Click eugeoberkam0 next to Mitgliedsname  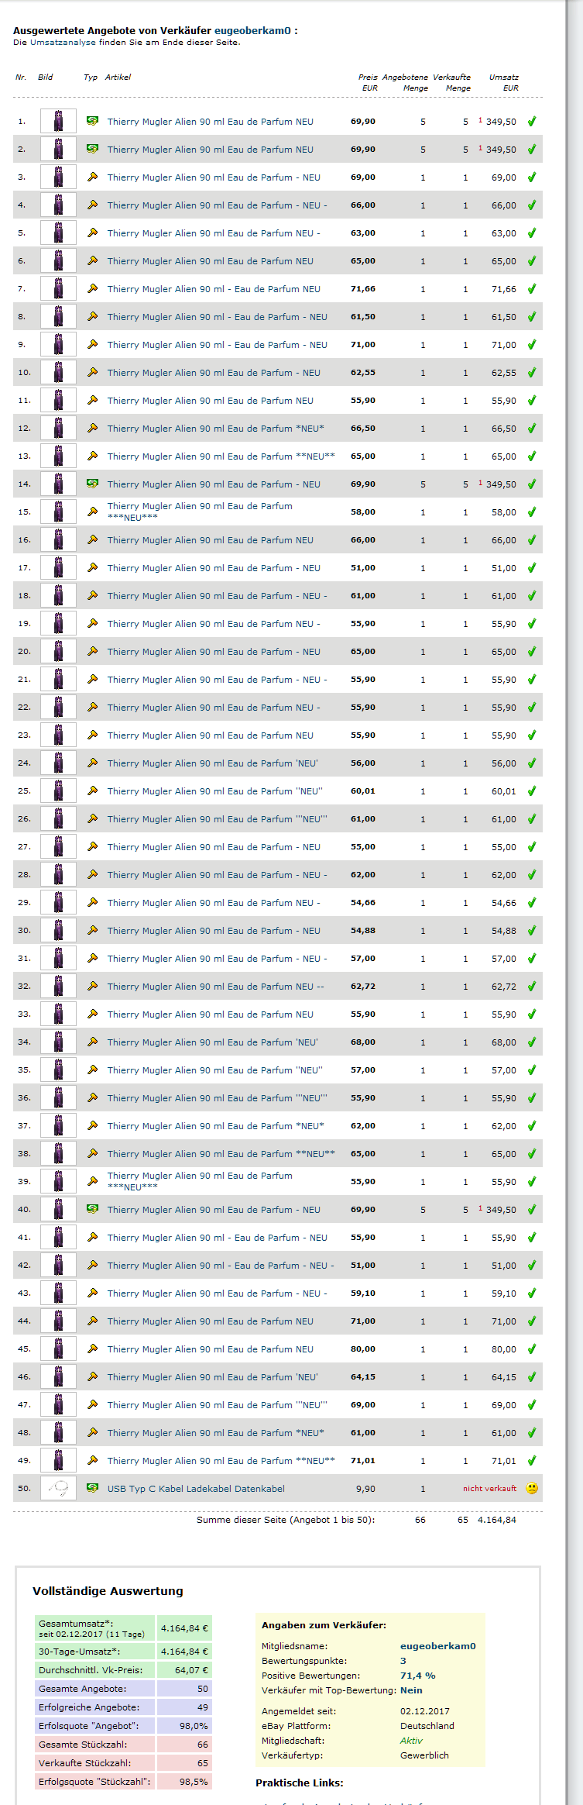pyautogui.click(x=437, y=1646)
